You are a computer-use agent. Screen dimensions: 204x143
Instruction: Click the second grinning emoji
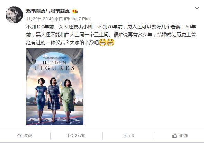coord(110,42)
